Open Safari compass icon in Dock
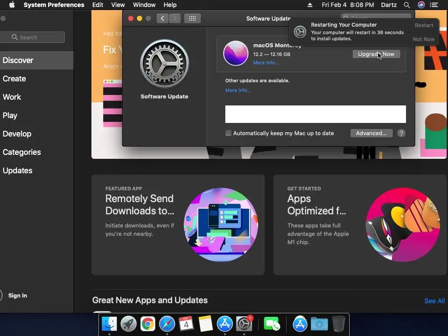The height and width of the screenshot is (336, 448). (x=167, y=324)
